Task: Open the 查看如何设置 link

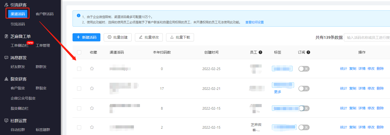Action: tap(255, 22)
